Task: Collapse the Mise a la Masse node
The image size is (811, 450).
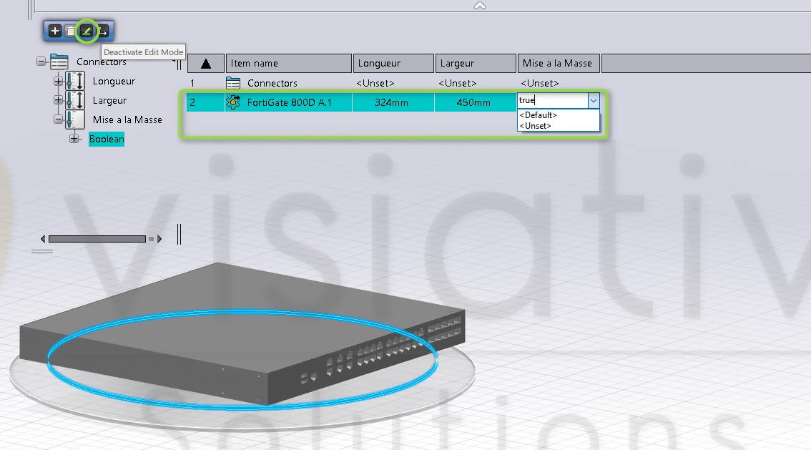Action: coord(58,119)
